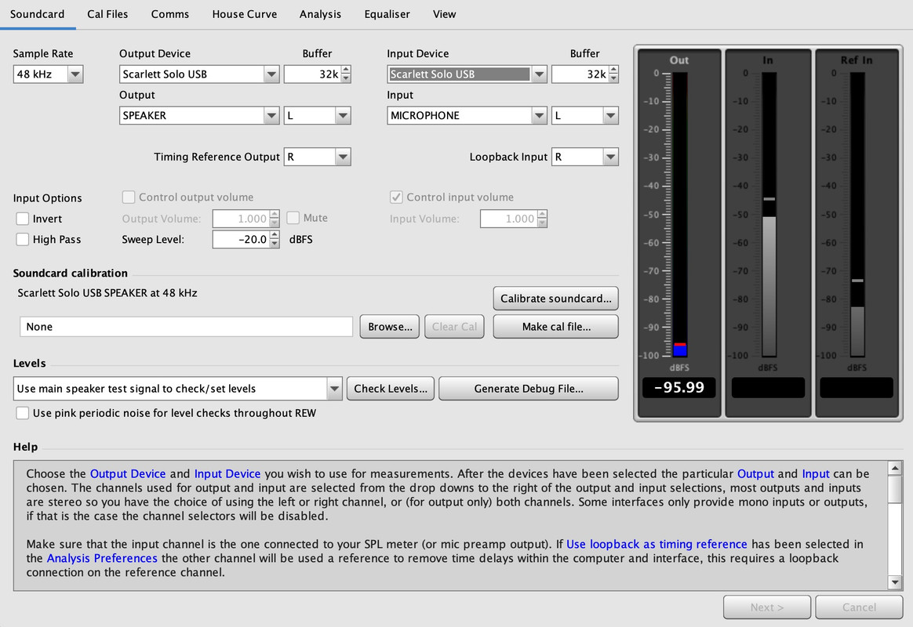Screen dimensions: 913x627
Task: Decrease the output buffer size
Action: pyautogui.click(x=347, y=78)
